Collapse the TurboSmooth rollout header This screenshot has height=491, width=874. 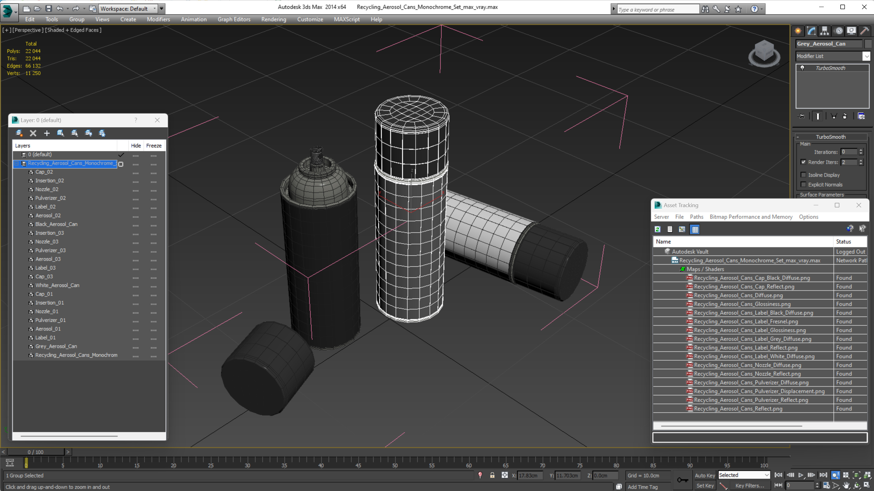830,137
